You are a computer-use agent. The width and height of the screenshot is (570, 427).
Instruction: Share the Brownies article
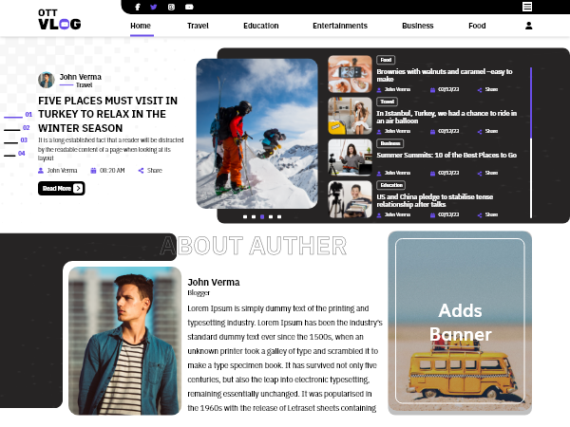pyautogui.click(x=487, y=90)
